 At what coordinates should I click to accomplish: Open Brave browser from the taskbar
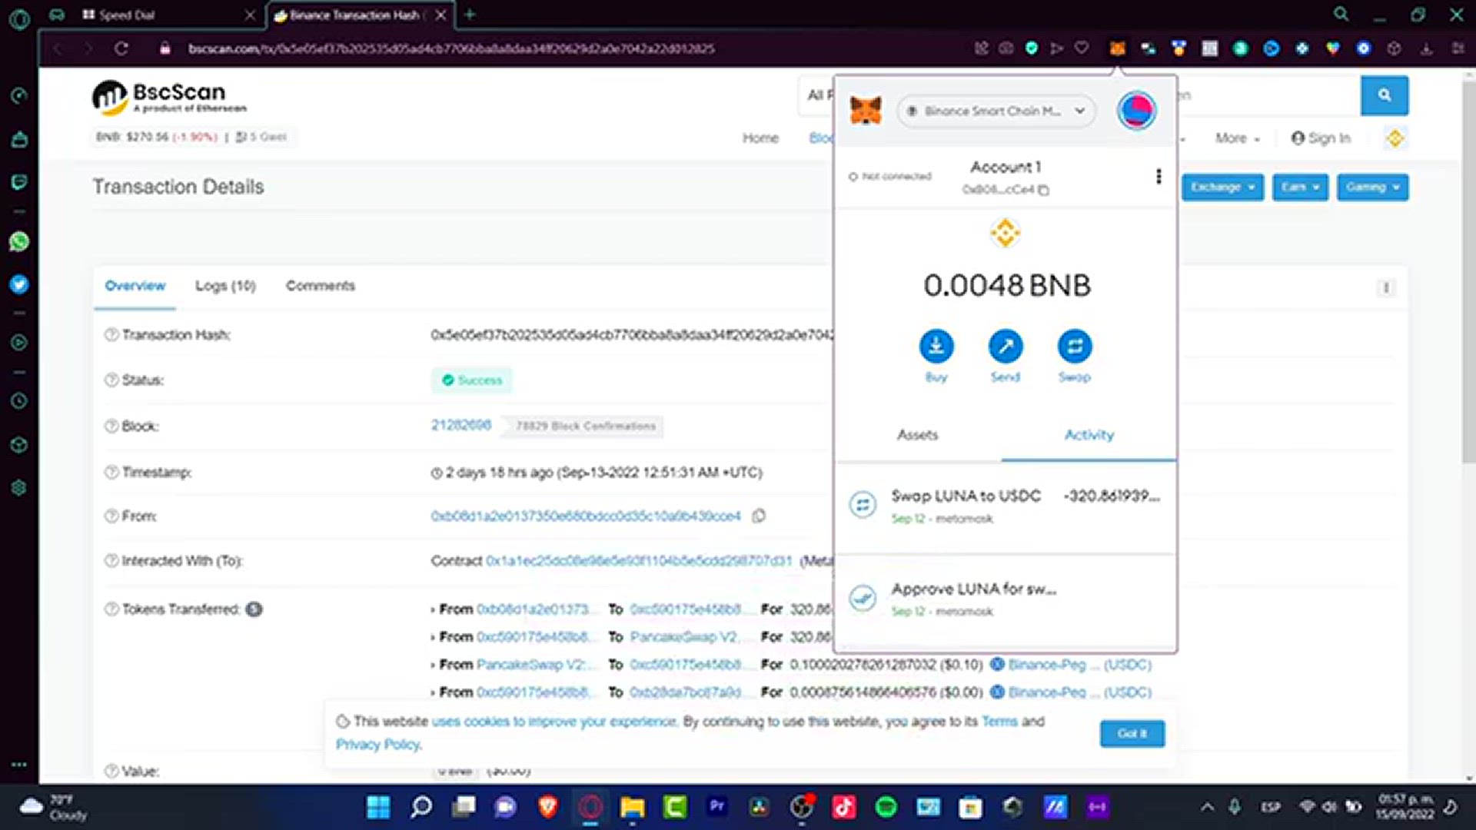(548, 807)
